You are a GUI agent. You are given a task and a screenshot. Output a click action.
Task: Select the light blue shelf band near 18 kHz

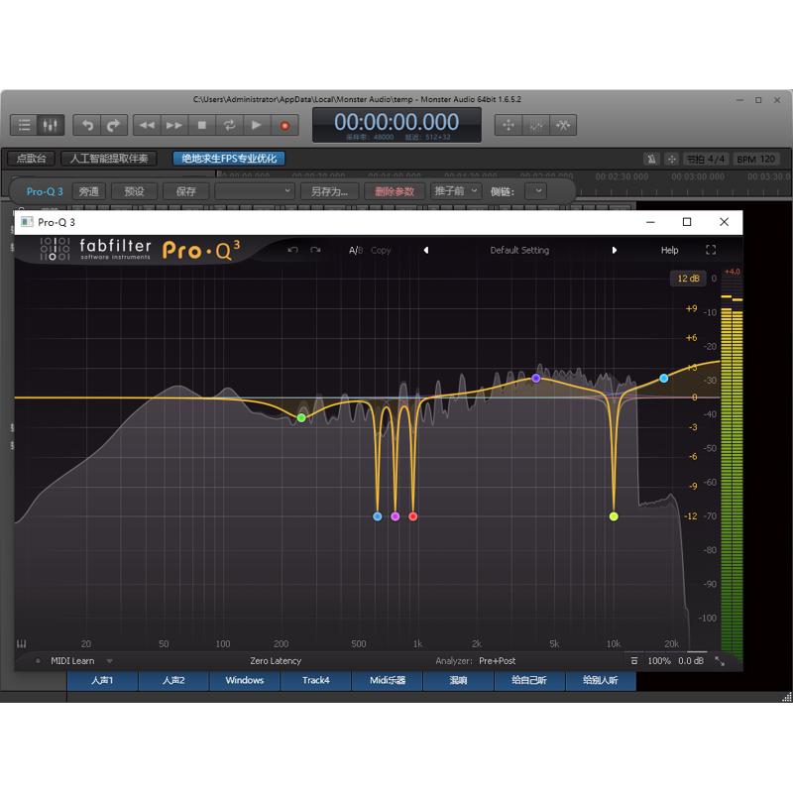point(664,379)
